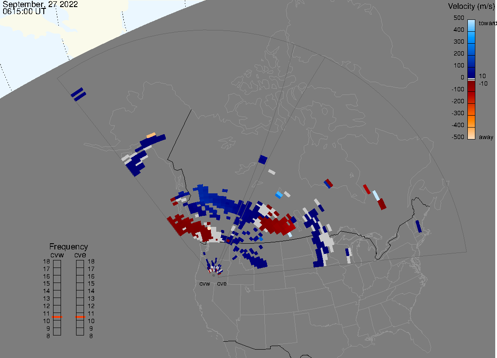Click the -200 value on velocity scale
Screen dimensions: 497x358
(458, 101)
